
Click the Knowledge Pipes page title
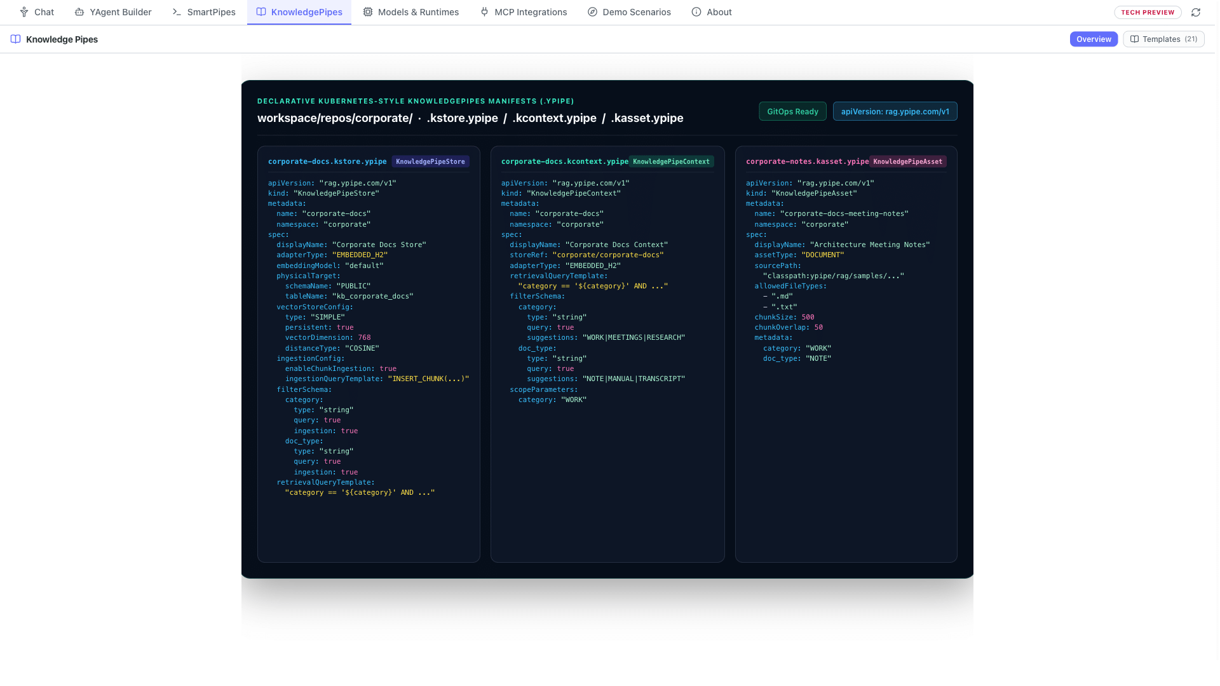point(62,39)
